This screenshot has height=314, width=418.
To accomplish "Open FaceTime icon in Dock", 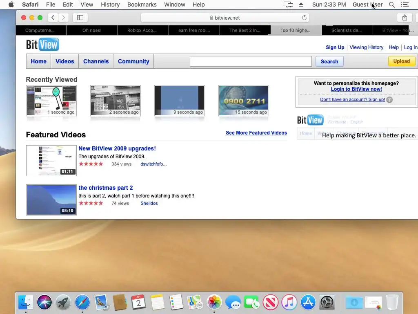I will (x=251, y=302).
